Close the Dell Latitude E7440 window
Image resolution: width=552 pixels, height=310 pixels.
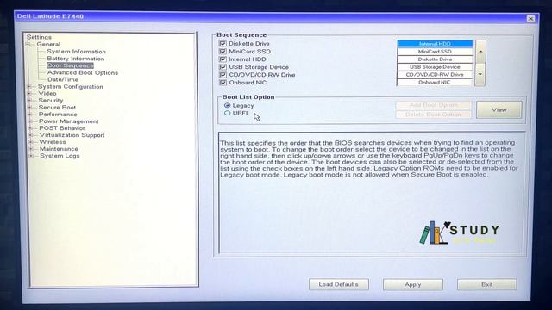click(531, 19)
